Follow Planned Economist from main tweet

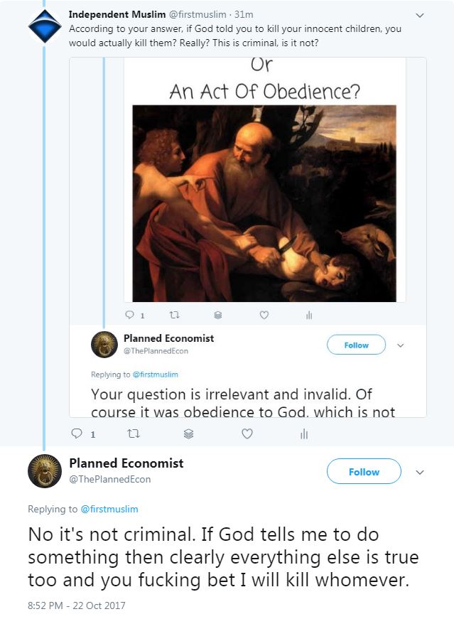pyautogui.click(x=363, y=472)
